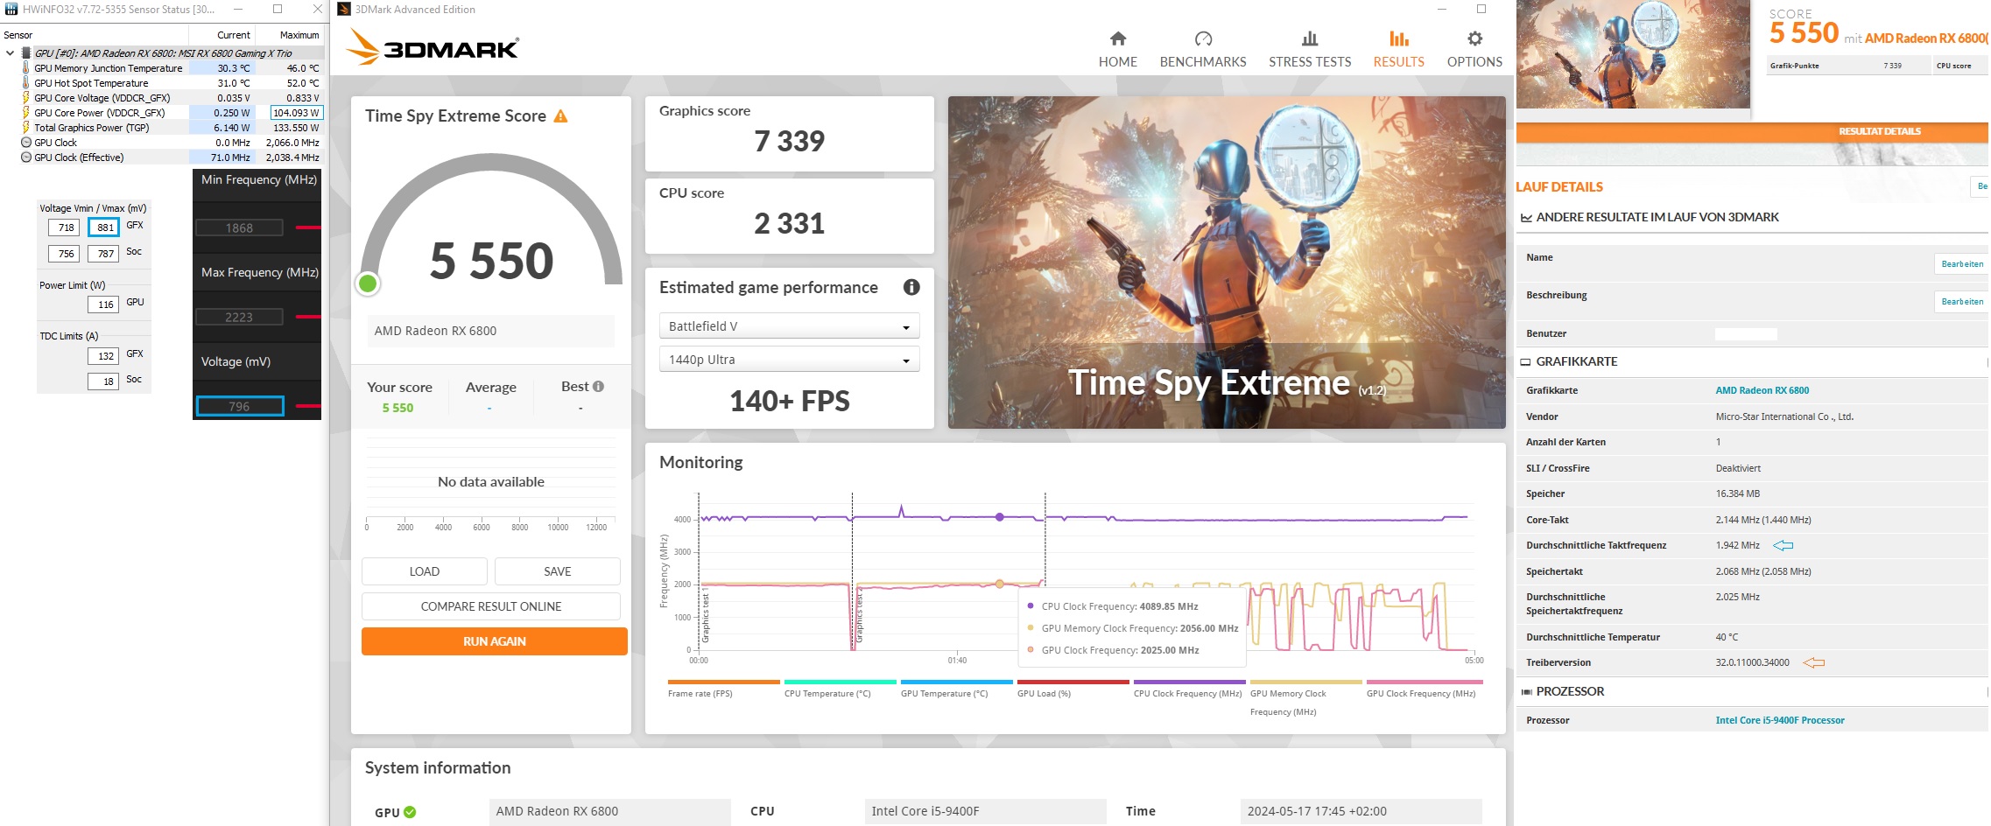The height and width of the screenshot is (826, 1991).
Task: Open AMD Radeon RX 6800 link under Grafikkarte
Action: [1762, 390]
